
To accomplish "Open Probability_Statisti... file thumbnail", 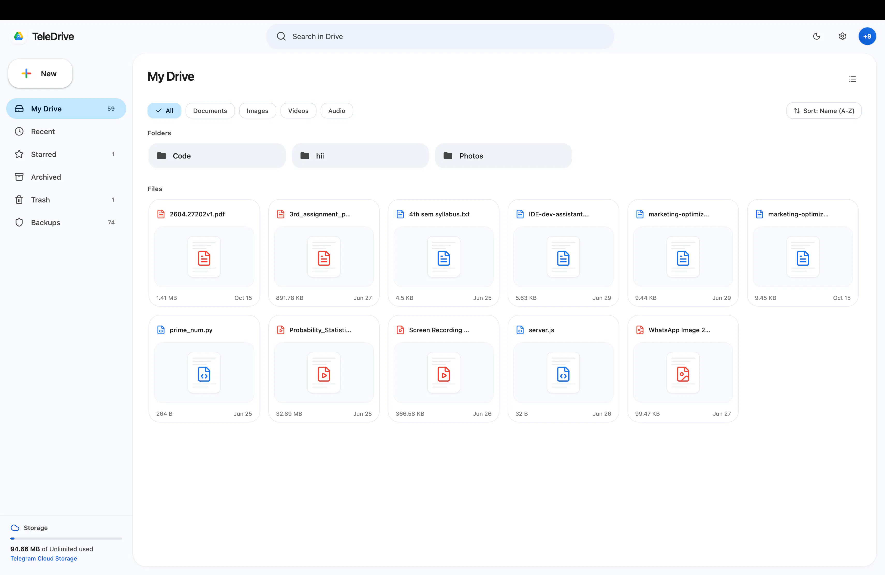I will (323, 373).
